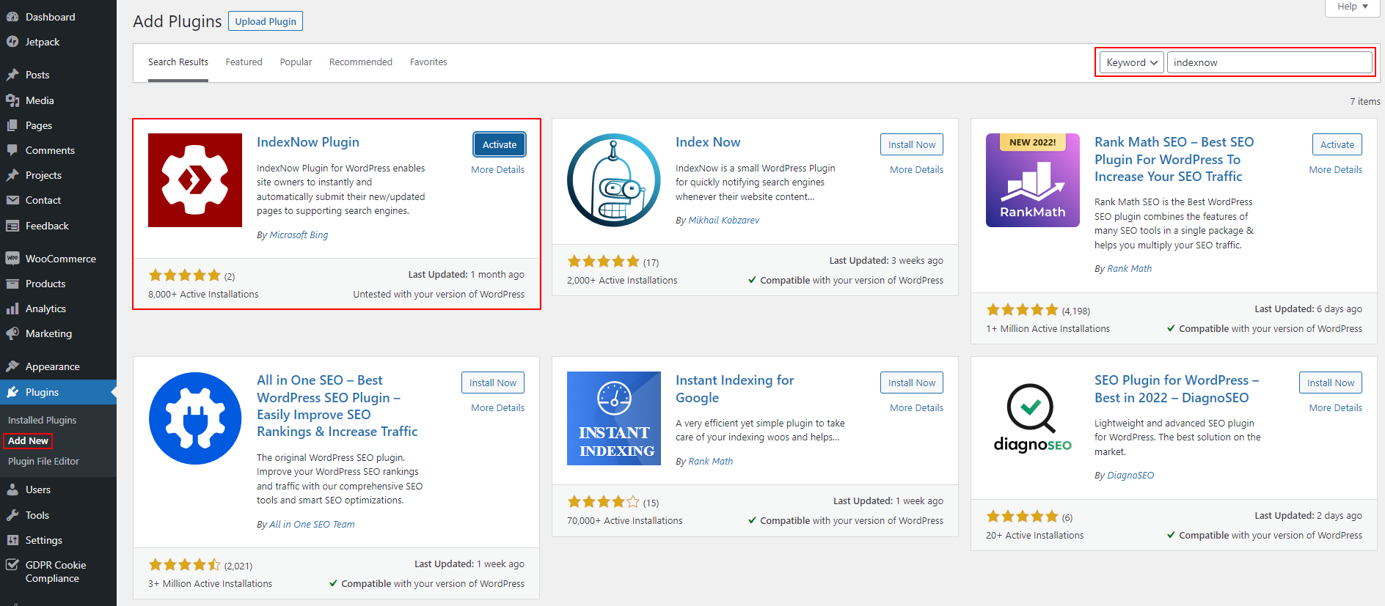Viewport: 1385px width, 606px height.
Task: Click the GDPR Cookie Compliance icon
Action: click(x=12, y=565)
